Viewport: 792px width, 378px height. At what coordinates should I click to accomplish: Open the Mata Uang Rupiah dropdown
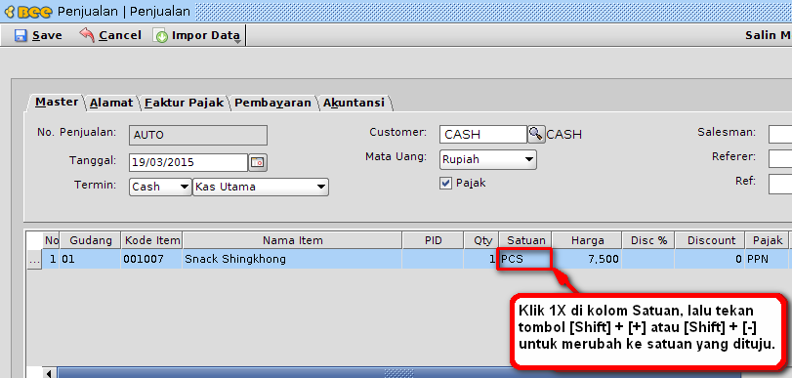[488, 159]
